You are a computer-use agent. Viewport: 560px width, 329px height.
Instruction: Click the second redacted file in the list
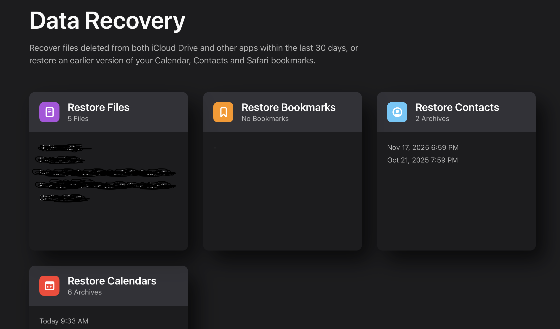tap(60, 160)
